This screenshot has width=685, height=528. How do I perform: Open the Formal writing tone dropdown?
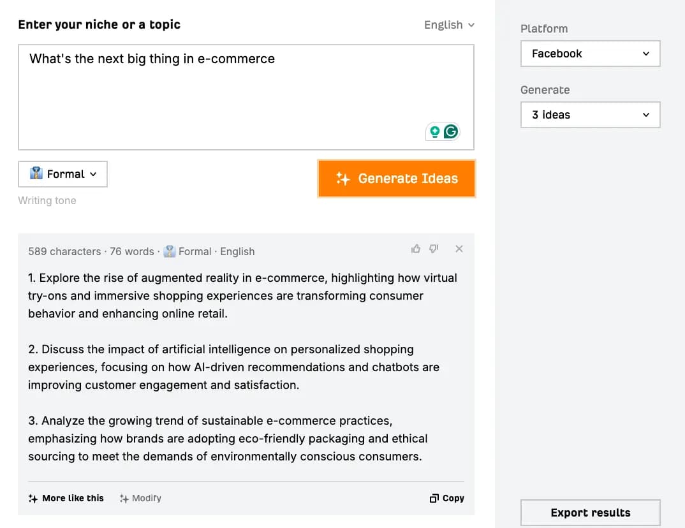tap(63, 173)
